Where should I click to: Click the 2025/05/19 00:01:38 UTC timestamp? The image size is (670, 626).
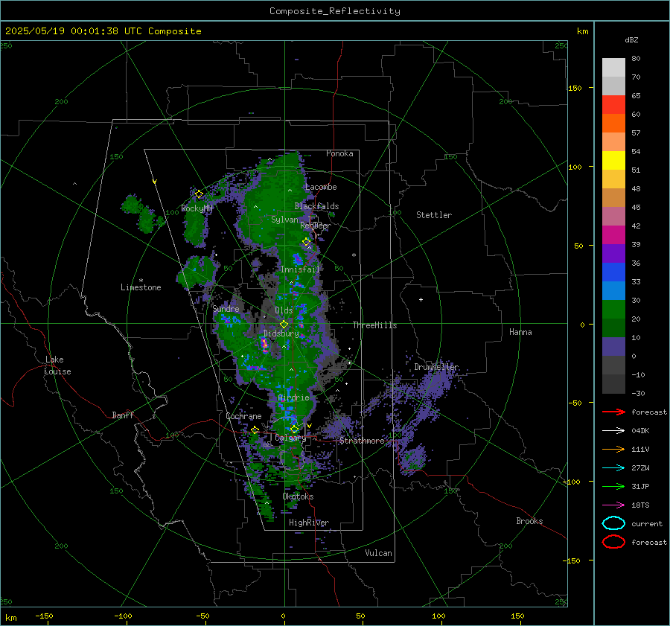(x=103, y=31)
